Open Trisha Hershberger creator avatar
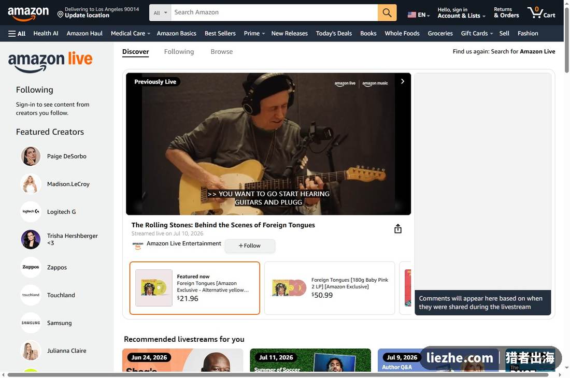 click(31, 240)
